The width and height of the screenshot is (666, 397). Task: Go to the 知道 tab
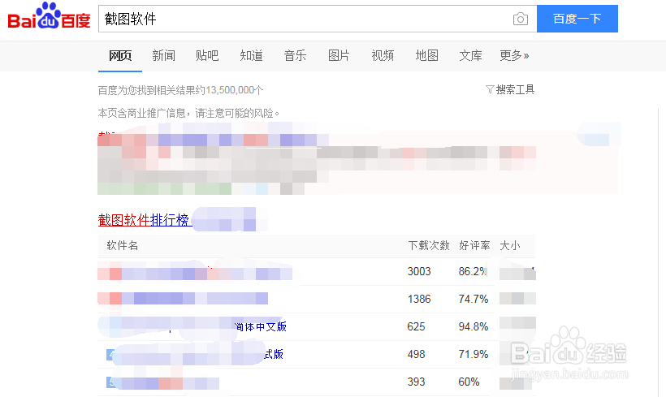point(251,56)
